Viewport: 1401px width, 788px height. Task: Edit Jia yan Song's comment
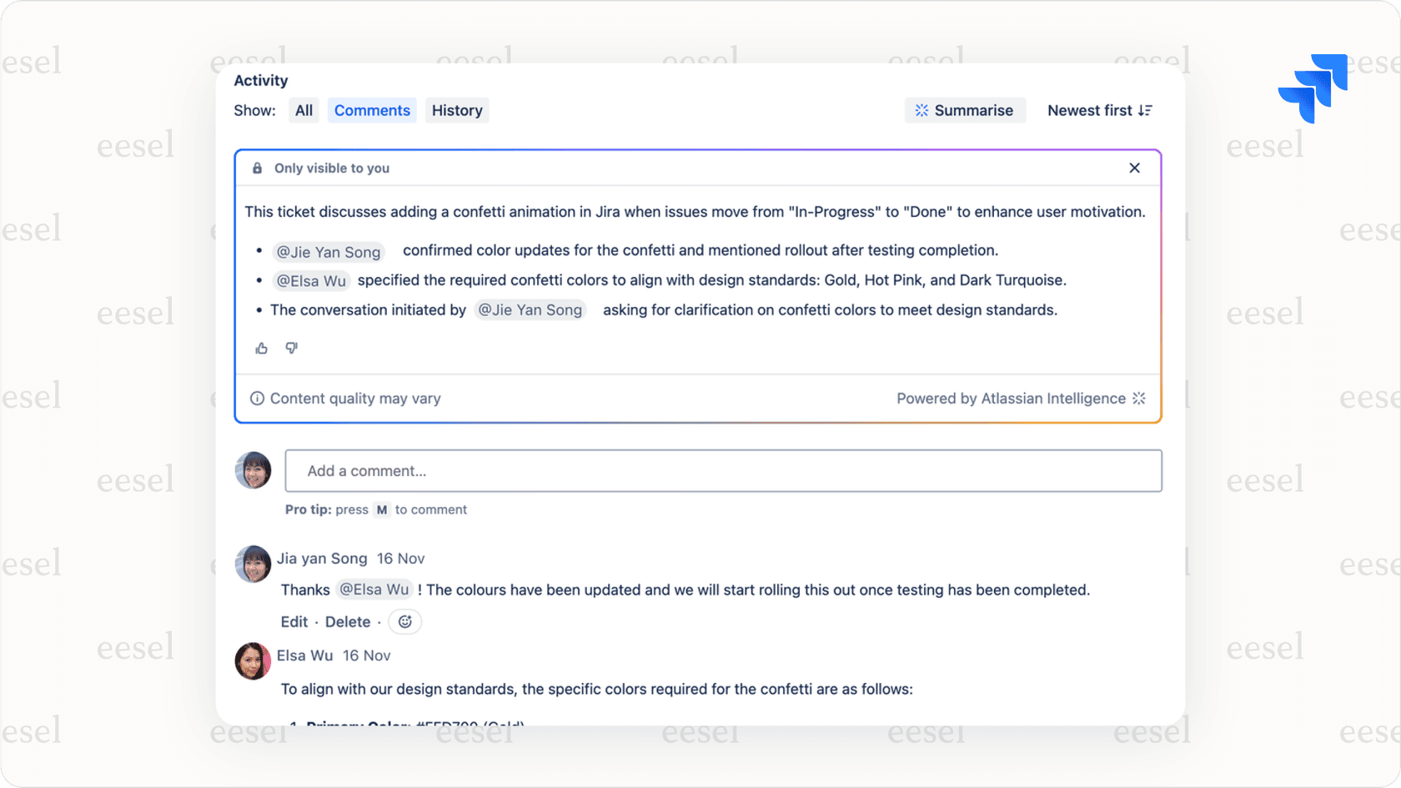click(294, 621)
